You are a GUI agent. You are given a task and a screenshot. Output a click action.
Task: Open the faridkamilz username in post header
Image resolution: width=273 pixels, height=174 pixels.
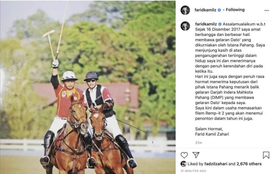point(205,10)
